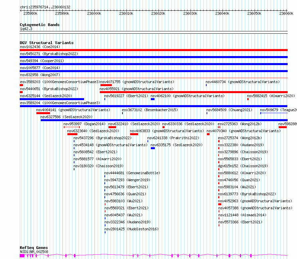Open nsv6323640 (Sedlazeck2020) label

(x=93, y=131)
